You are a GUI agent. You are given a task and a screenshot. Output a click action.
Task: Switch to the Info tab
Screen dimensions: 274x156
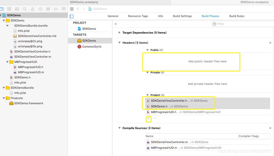tap(160, 16)
